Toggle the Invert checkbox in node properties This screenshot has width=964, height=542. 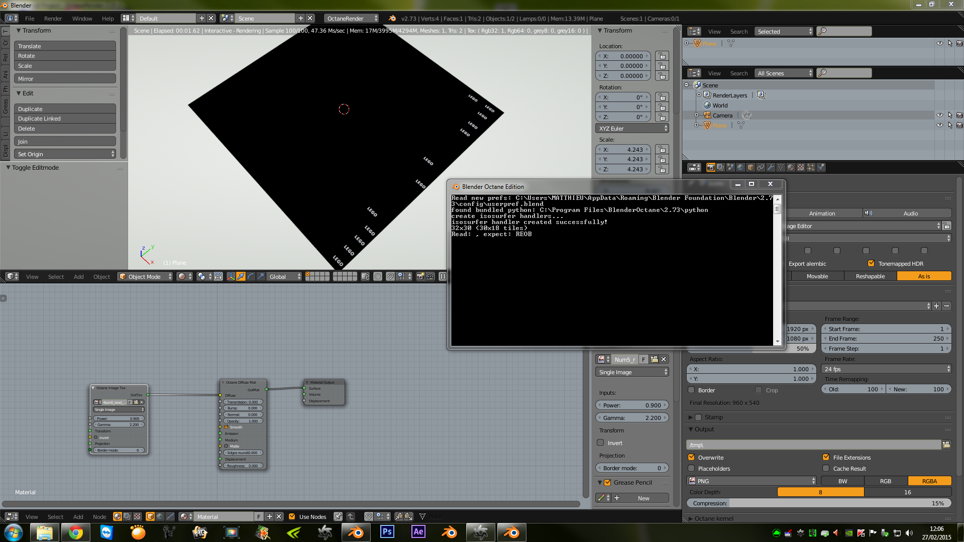600,443
